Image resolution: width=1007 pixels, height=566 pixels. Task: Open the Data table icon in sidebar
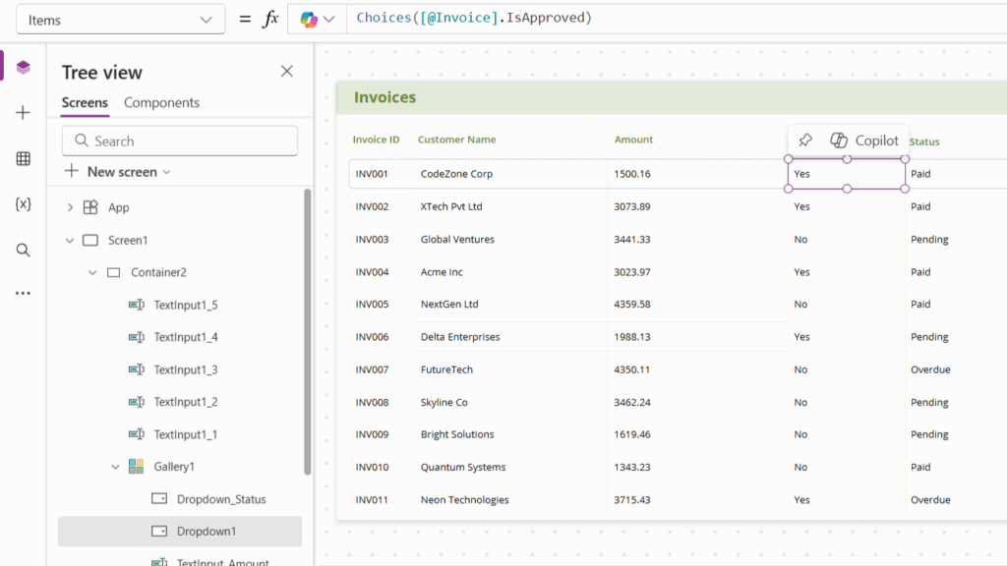[x=24, y=158]
